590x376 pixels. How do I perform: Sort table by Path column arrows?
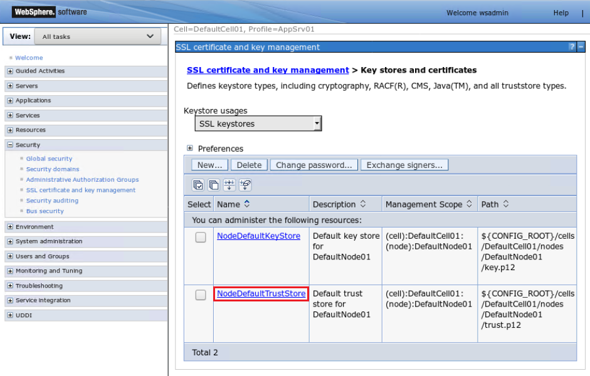click(x=506, y=204)
